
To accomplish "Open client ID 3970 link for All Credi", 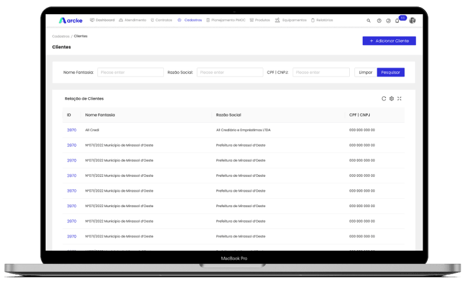I will (x=71, y=130).
